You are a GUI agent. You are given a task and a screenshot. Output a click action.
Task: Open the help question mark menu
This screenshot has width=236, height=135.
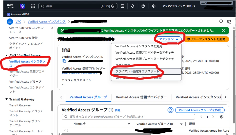click(143, 6)
